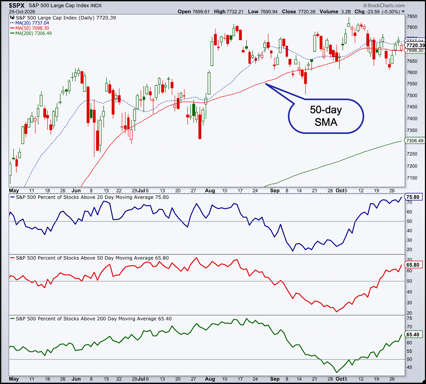Click the $SPX ticker symbol
This screenshot has height=384, width=426.
pyautogui.click(x=17, y=5)
